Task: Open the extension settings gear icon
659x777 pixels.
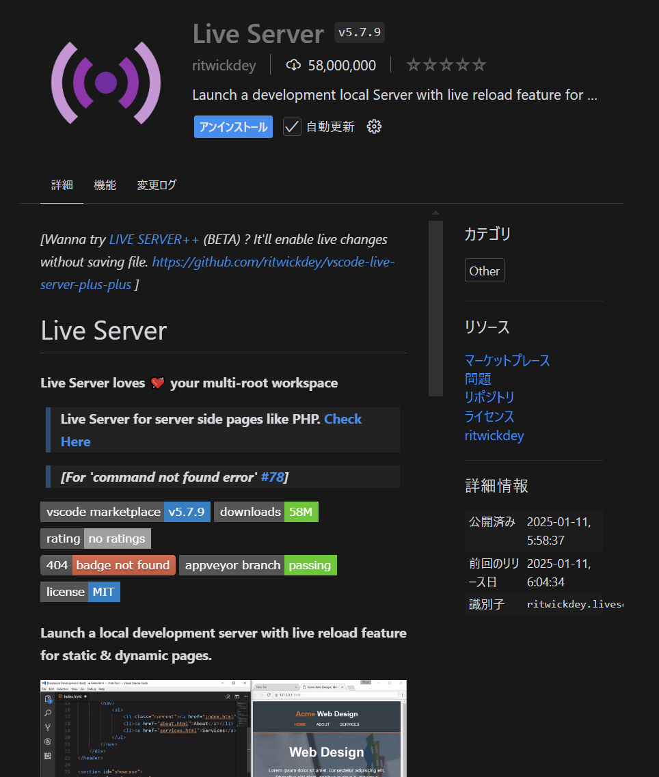Action: click(374, 127)
